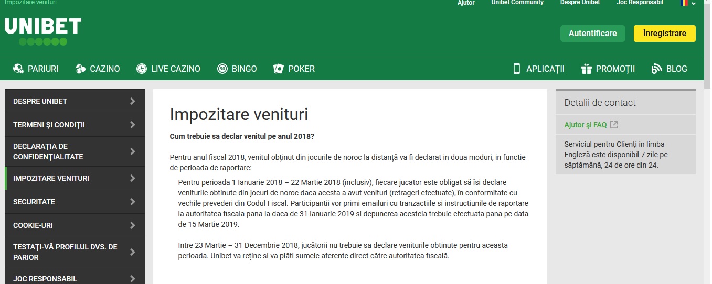Open the Ajutor și FAQ link
The height and width of the screenshot is (284, 712).
pyautogui.click(x=586, y=125)
